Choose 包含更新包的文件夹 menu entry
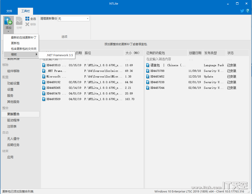252x194 pixels. pos(24,49)
